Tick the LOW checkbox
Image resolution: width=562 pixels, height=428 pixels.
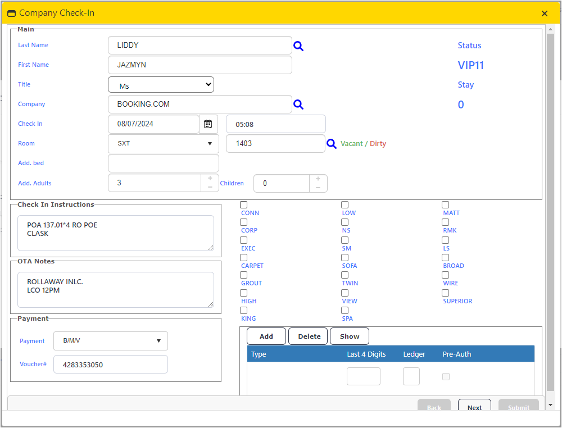345,205
